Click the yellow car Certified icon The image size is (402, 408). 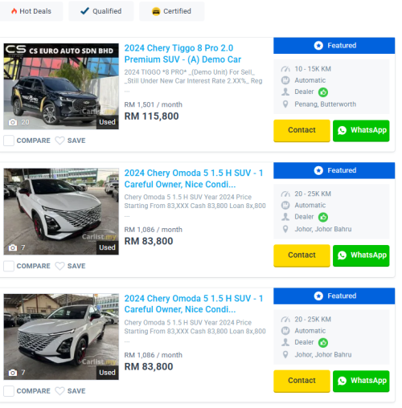(156, 11)
